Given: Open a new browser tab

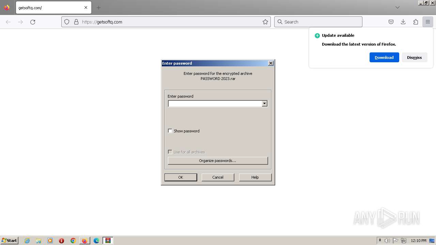Looking at the screenshot, I should (x=98, y=7).
